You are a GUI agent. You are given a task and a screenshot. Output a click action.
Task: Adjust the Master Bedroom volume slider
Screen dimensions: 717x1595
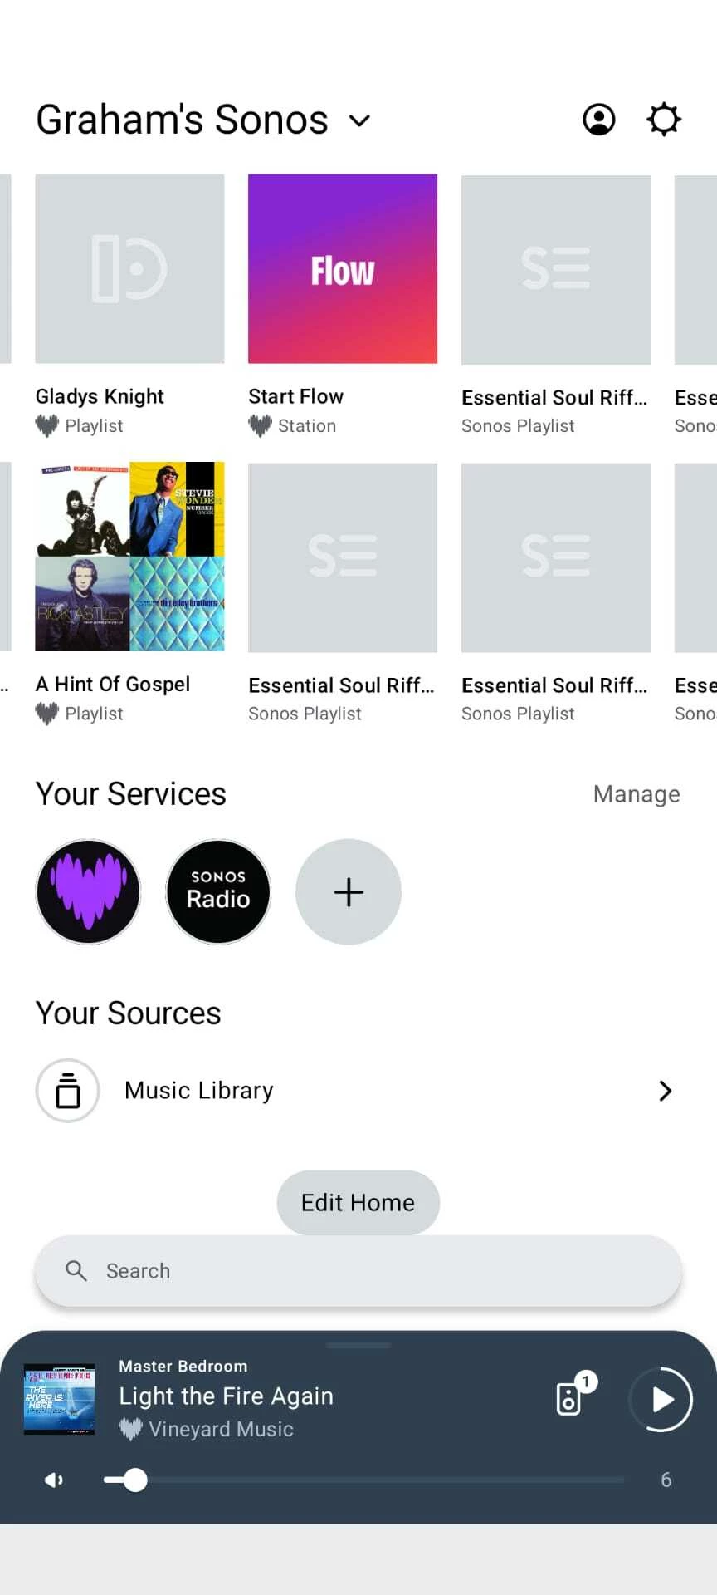pyautogui.click(x=135, y=1480)
